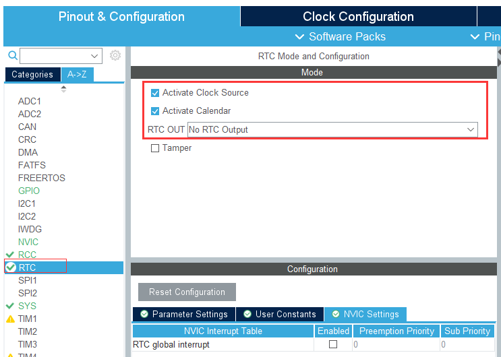
Task: Select IWDG peripheral
Action: coord(30,229)
